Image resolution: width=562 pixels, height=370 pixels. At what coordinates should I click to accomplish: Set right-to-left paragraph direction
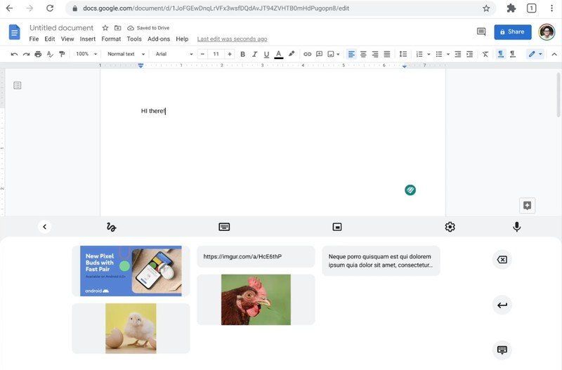[513, 54]
